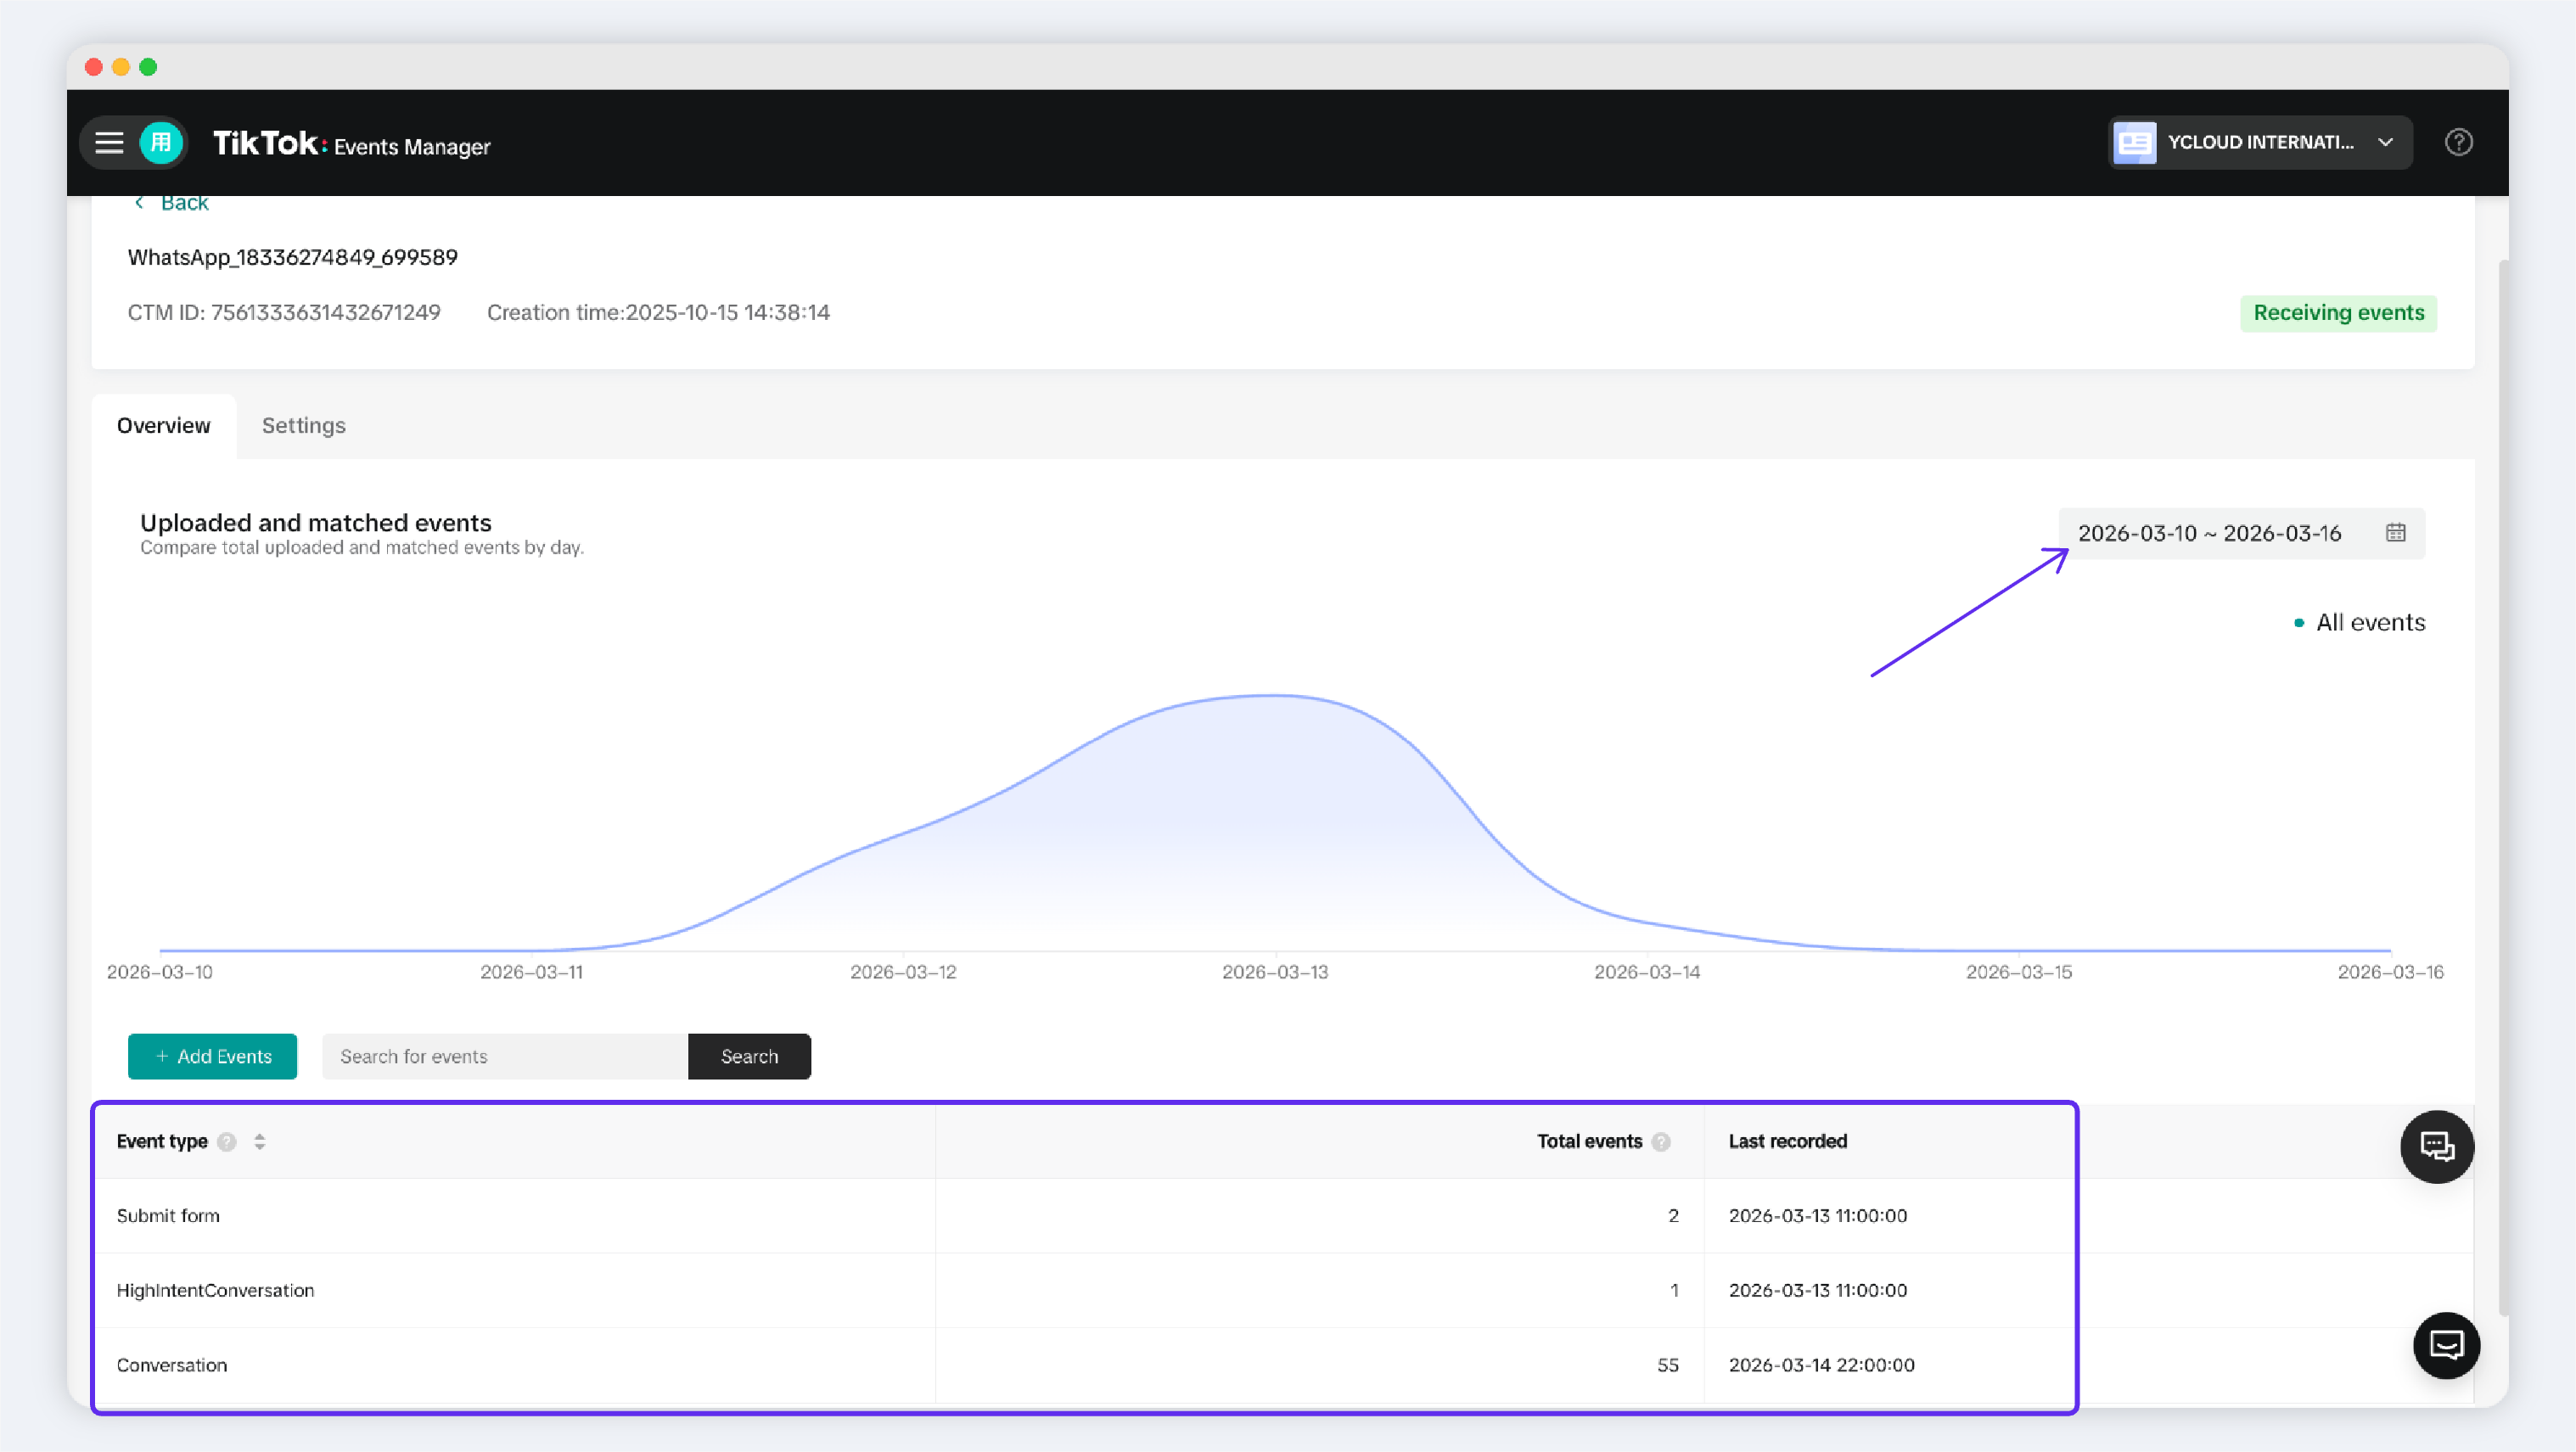
Task: Click the chart peak at 2026-03-13
Action: pos(1275,695)
